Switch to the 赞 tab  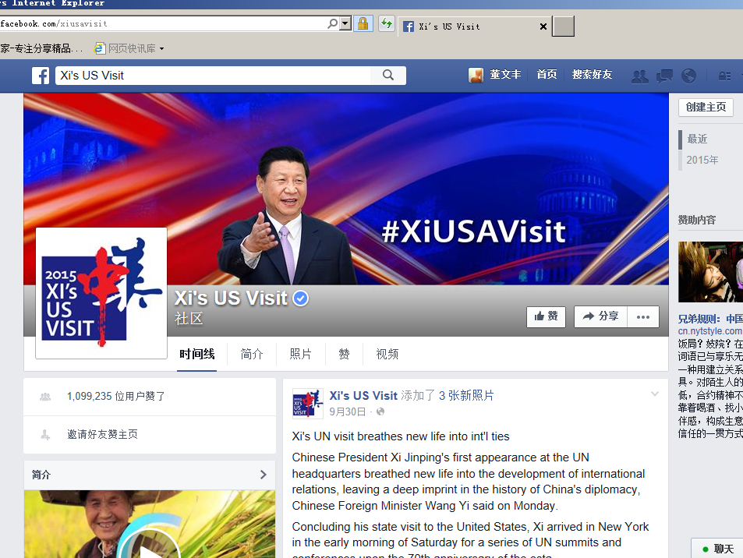(x=344, y=355)
